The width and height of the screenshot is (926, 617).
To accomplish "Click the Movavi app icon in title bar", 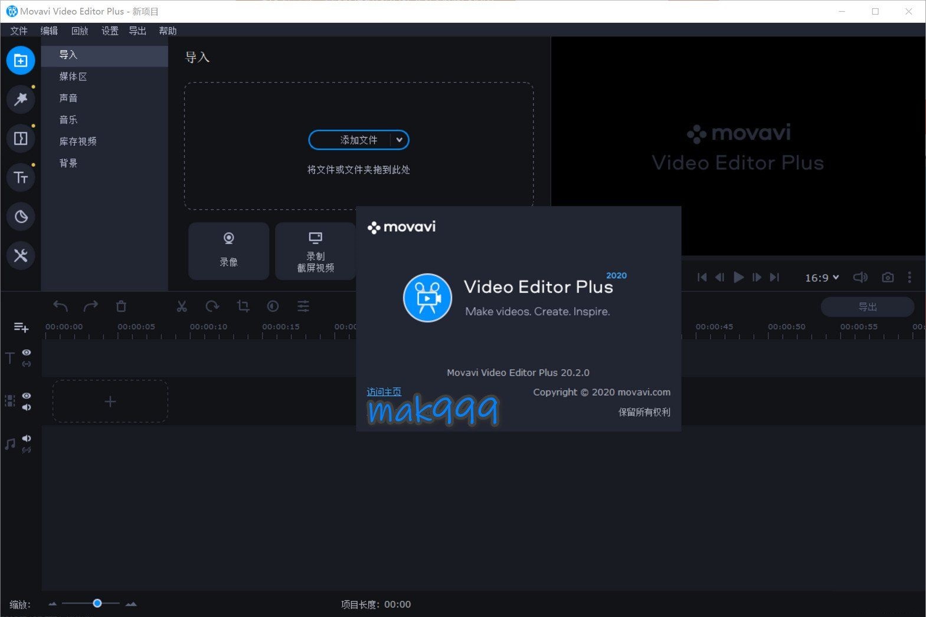I will 12,11.
